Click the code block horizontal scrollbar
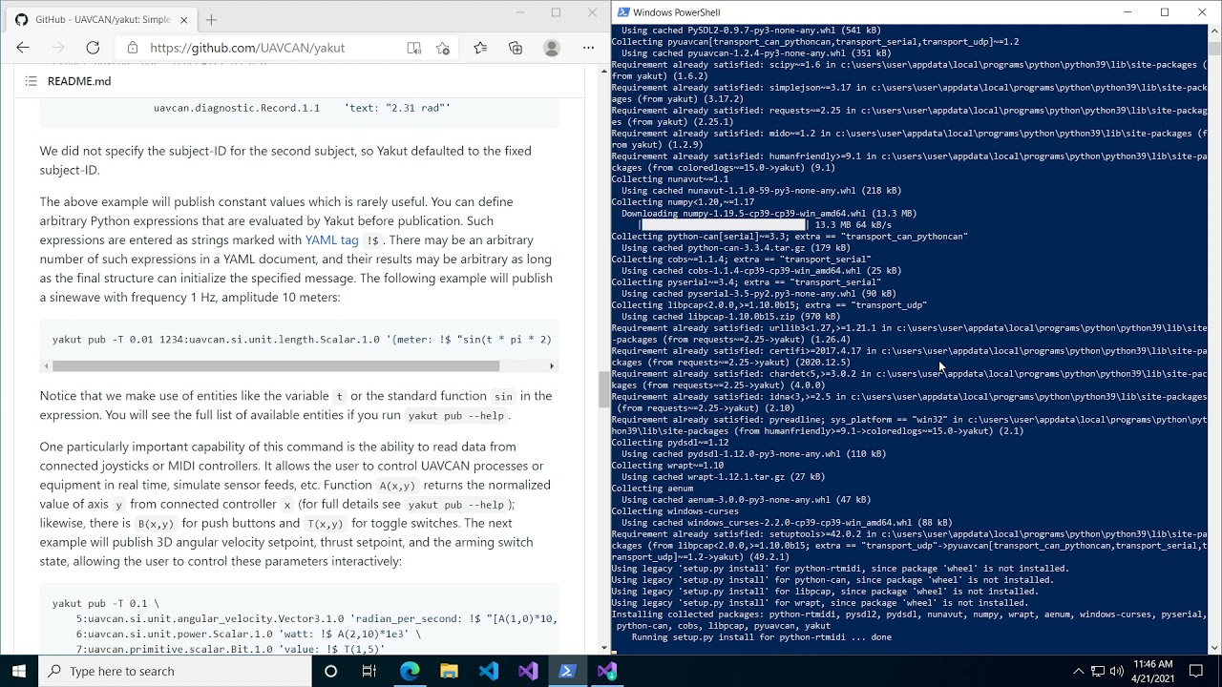Viewport: 1222px width, 687px height. [x=276, y=365]
